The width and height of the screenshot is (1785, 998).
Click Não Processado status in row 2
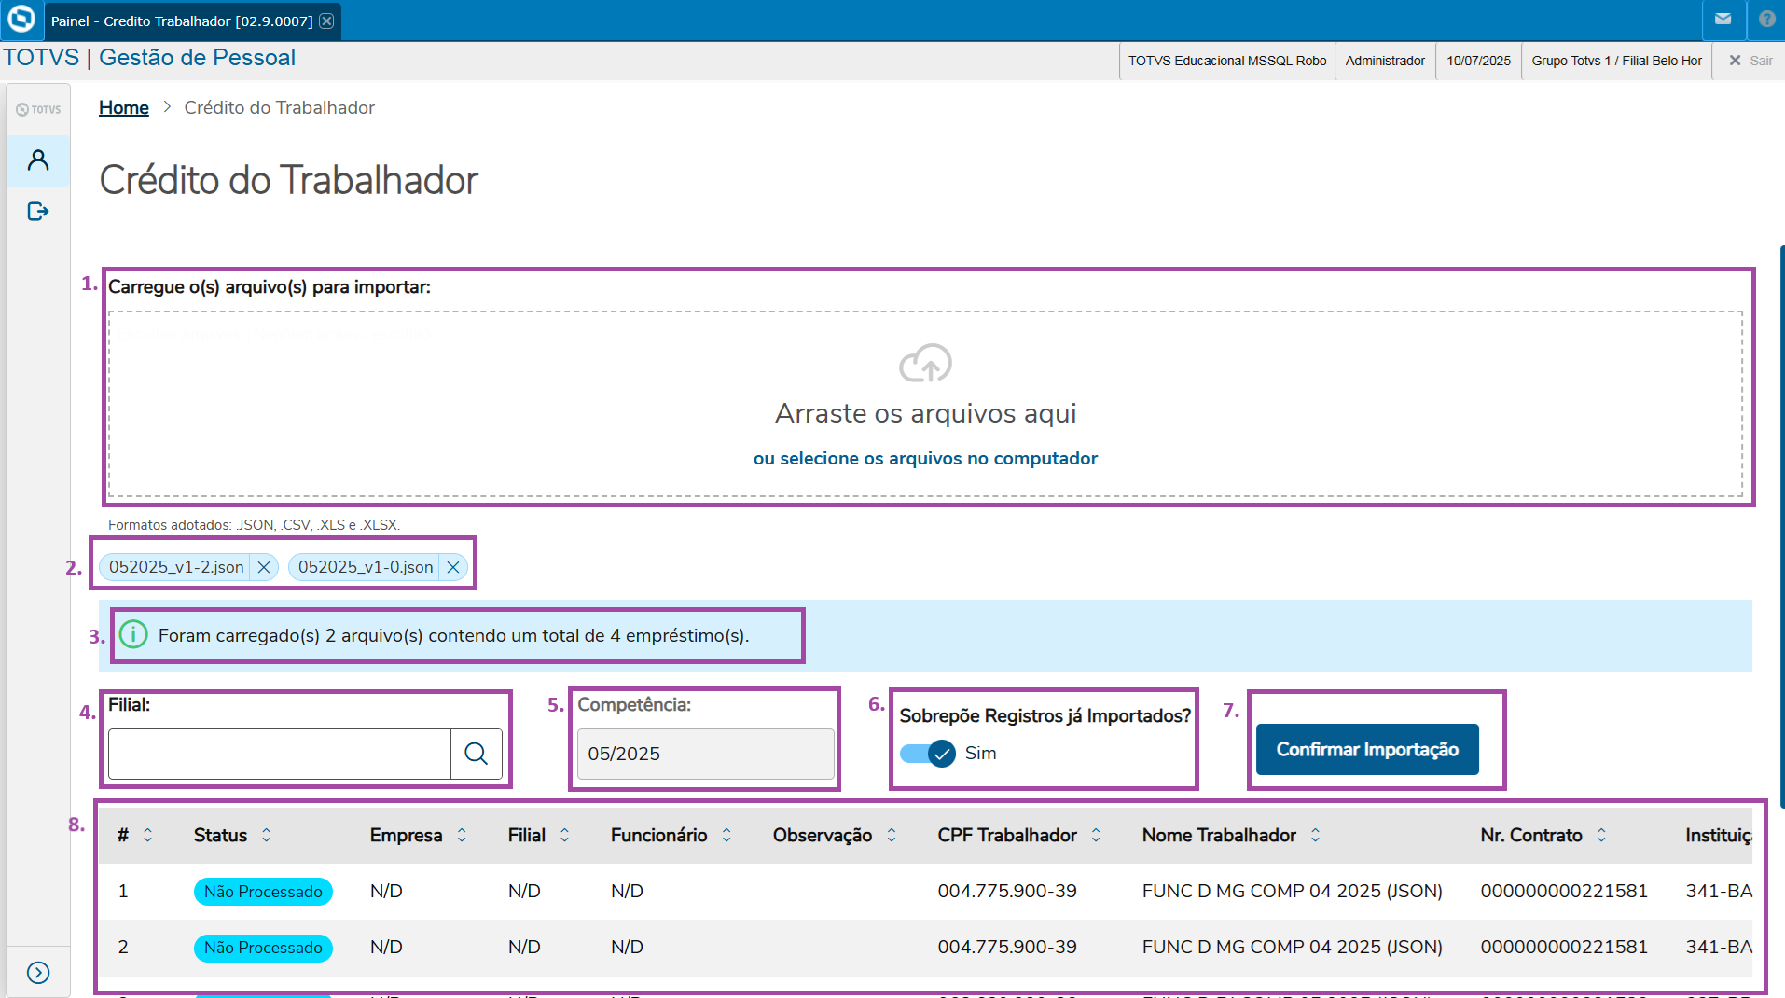263,948
